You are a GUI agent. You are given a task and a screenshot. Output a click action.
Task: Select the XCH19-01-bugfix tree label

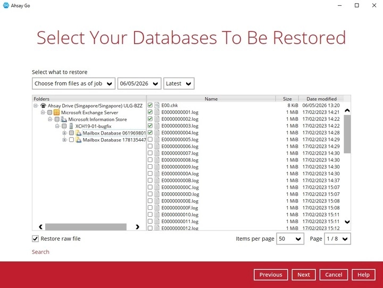pos(93,126)
